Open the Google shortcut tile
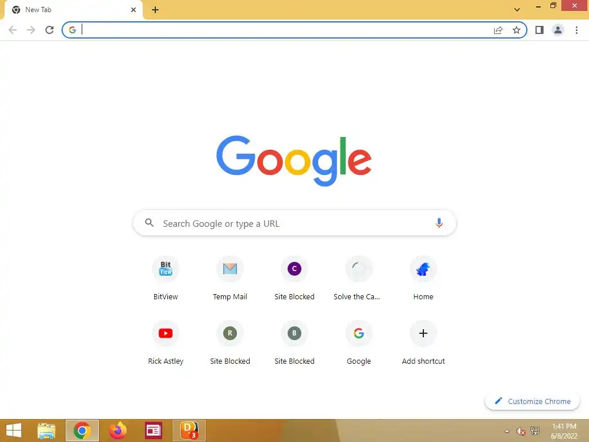Image resolution: width=589 pixels, height=442 pixels. click(x=359, y=343)
